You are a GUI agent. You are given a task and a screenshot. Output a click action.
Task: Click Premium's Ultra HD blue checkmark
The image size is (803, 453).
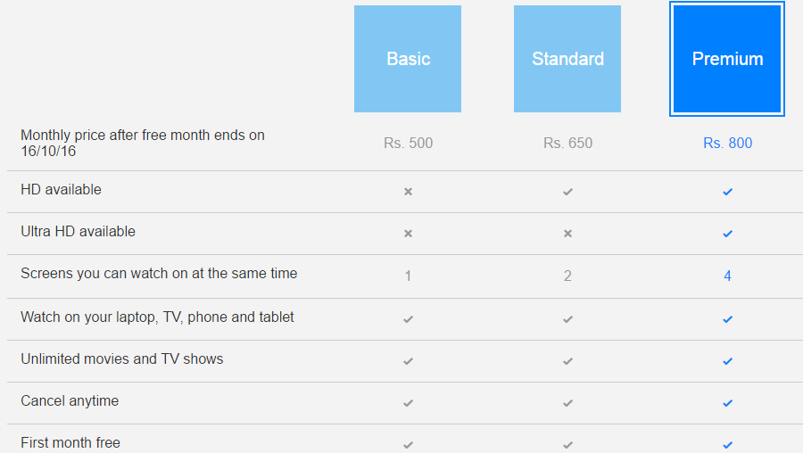point(727,233)
